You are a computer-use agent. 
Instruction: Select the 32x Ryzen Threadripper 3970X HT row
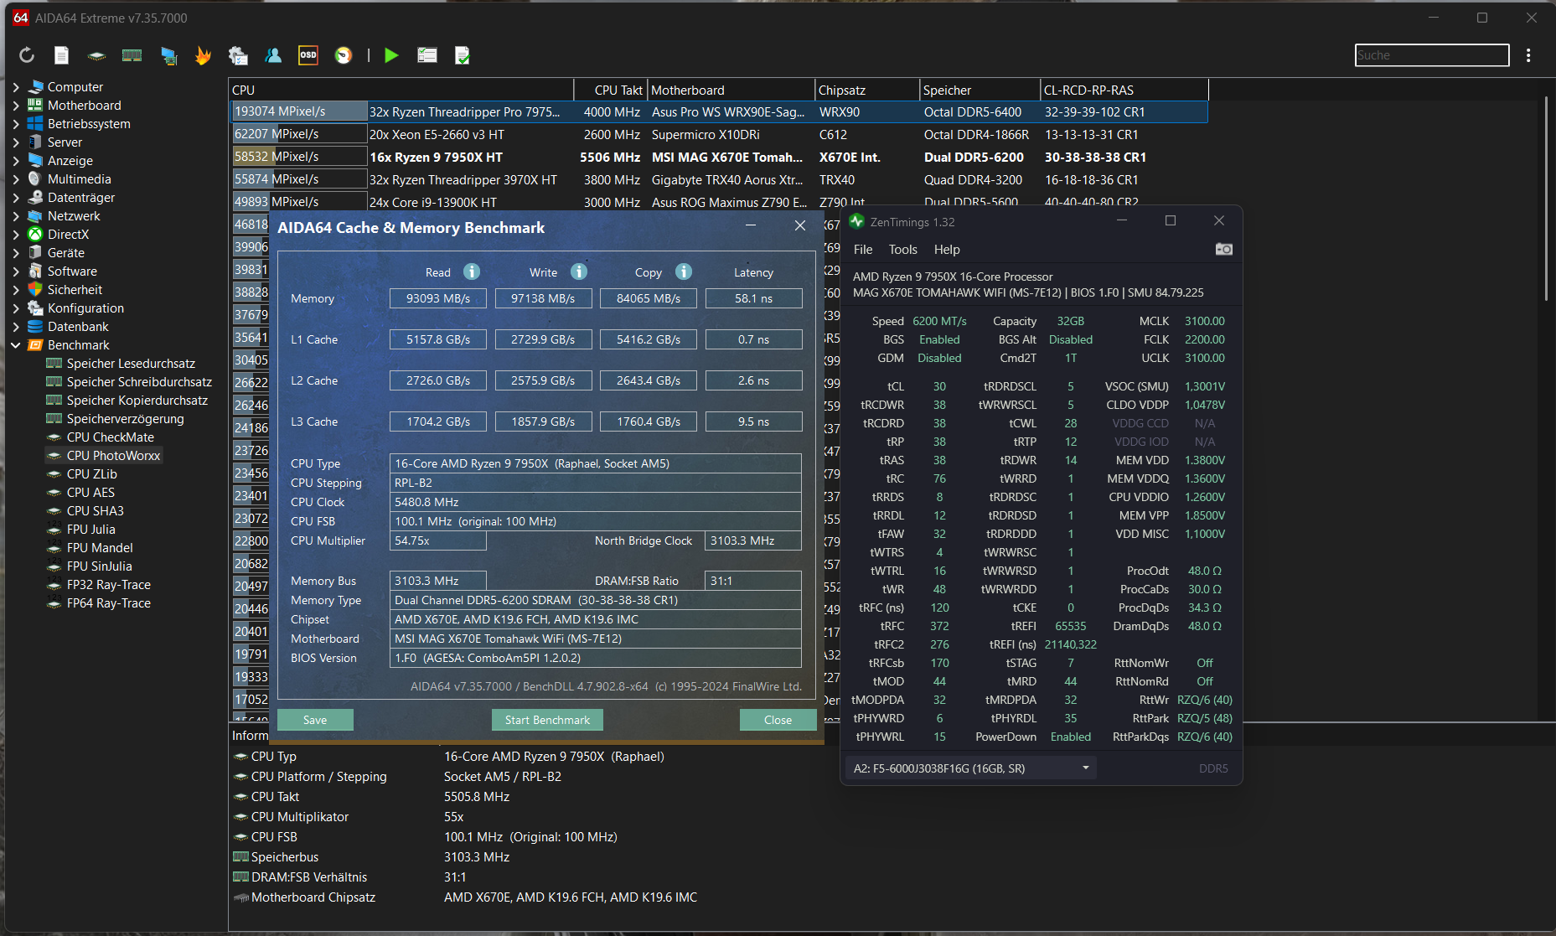coord(719,179)
